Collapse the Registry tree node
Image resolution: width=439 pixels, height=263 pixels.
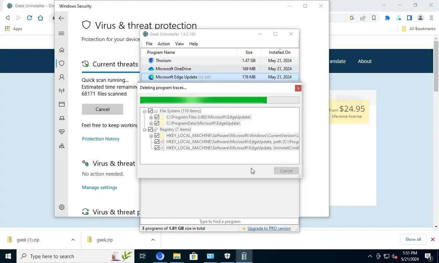(x=145, y=129)
